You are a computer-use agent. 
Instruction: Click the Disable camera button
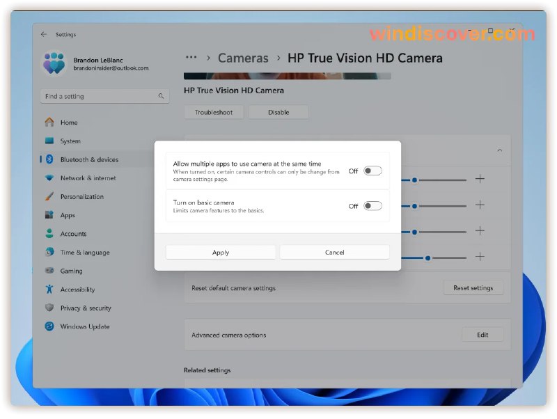(278, 112)
